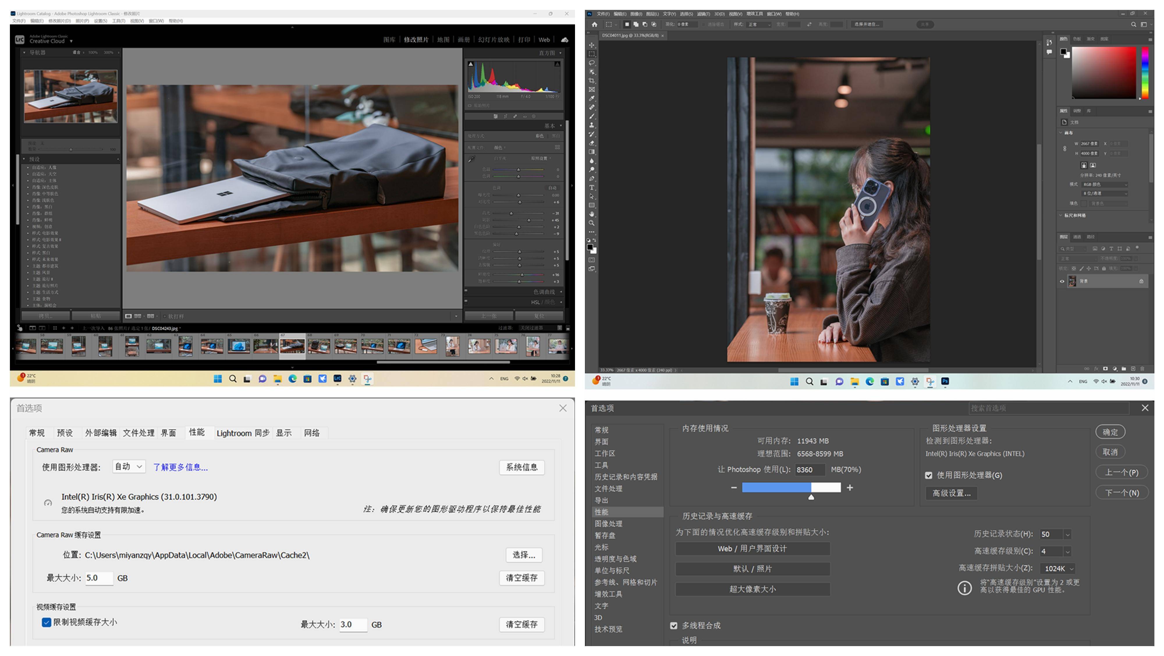Toggle 限制视频缓存大小 checkbox

click(46, 623)
